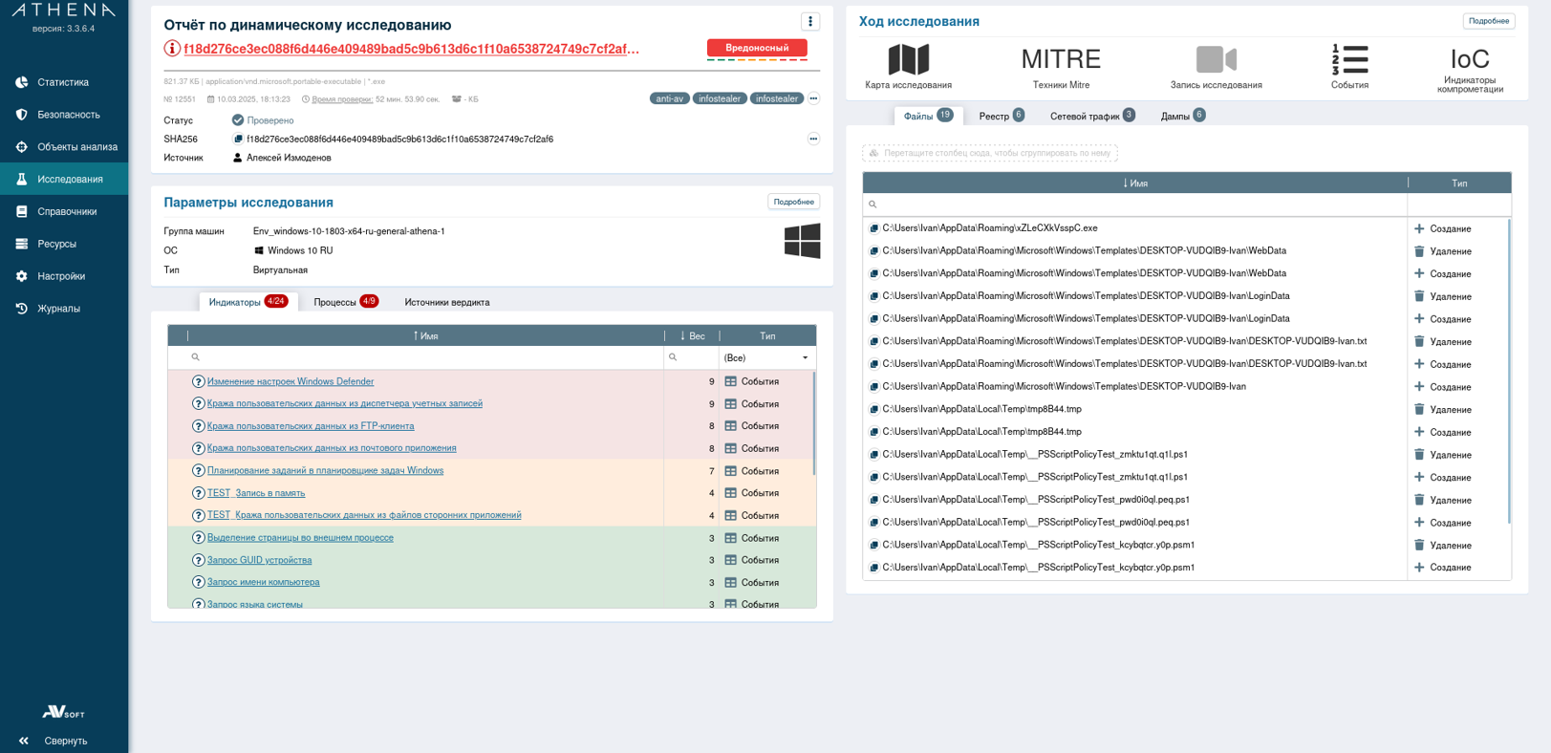Open the События numbered list icon
The width and height of the screenshot is (1551, 753).
(x=1349, y=60)
